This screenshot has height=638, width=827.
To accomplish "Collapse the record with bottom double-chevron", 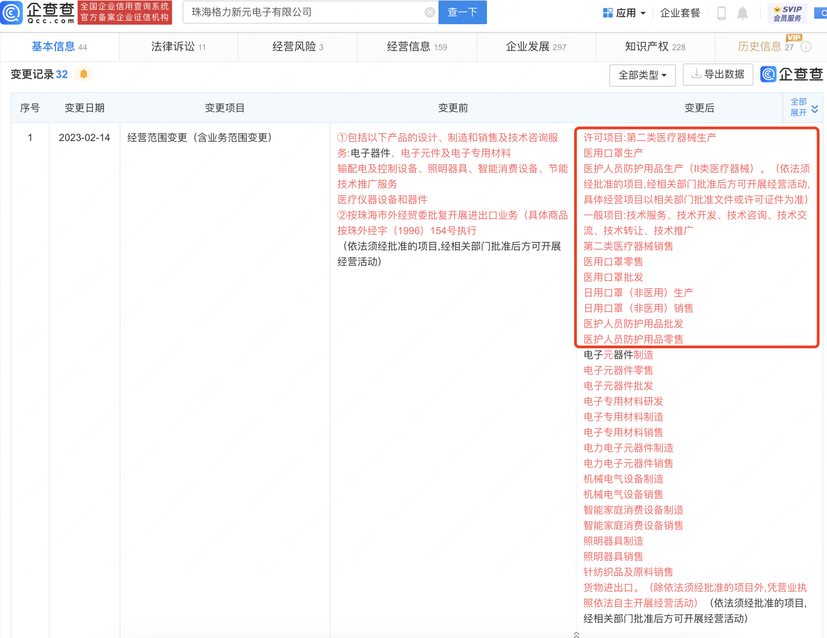I will 576,634.
